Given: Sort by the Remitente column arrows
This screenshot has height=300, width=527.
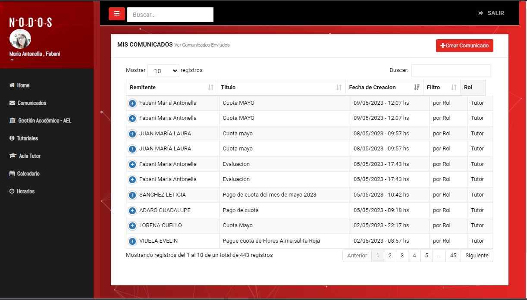Looking at the screenshot, I should coord(210,87).
